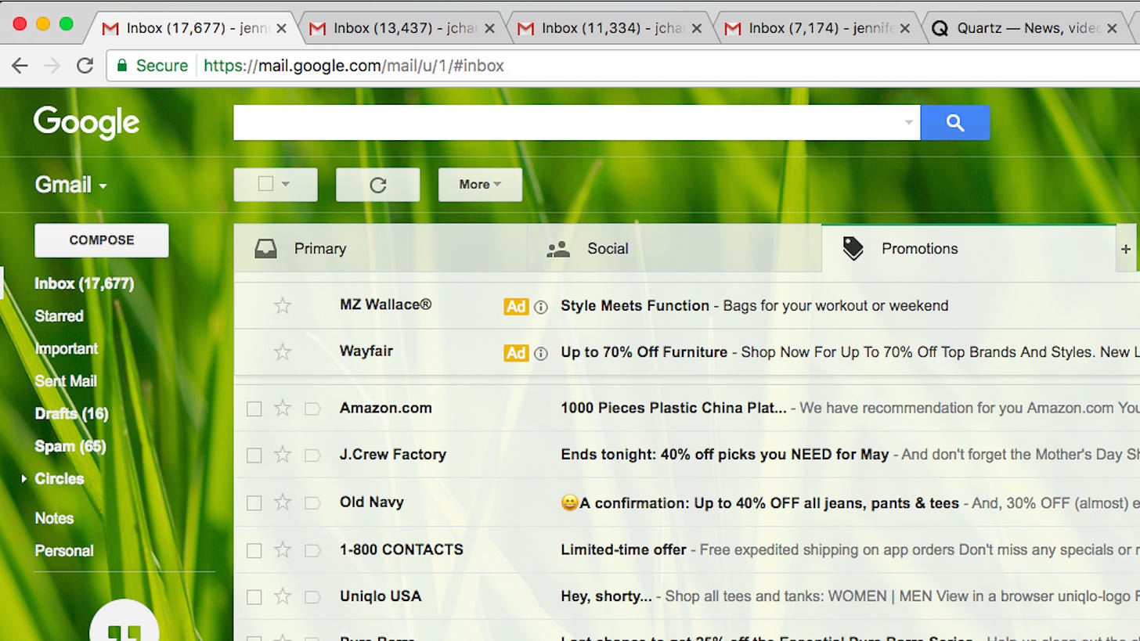
Task: Open the Notes label
Action: (x=54, y=518)
